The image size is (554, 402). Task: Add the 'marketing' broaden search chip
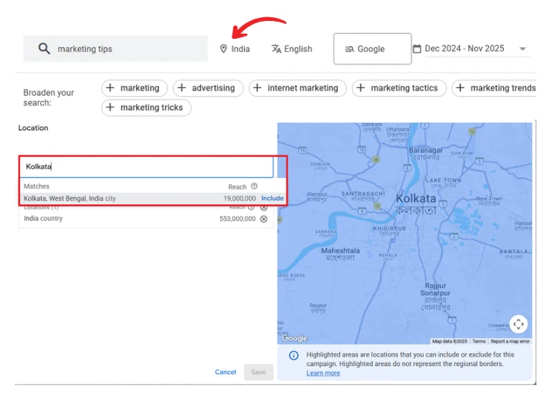point(134,88)
